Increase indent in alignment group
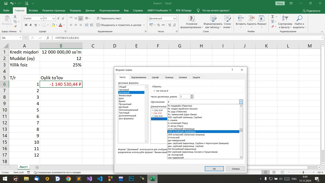The height and width of the screenshot is (183, 325). point(92,25)
